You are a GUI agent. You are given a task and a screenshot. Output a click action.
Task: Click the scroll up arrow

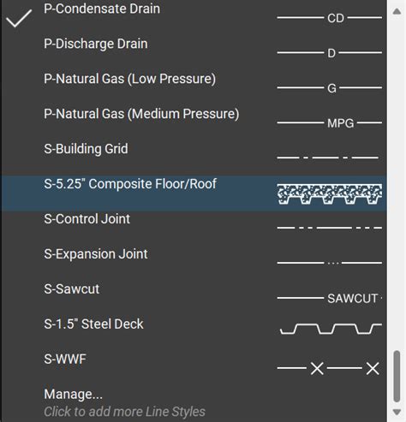point(397,11)
